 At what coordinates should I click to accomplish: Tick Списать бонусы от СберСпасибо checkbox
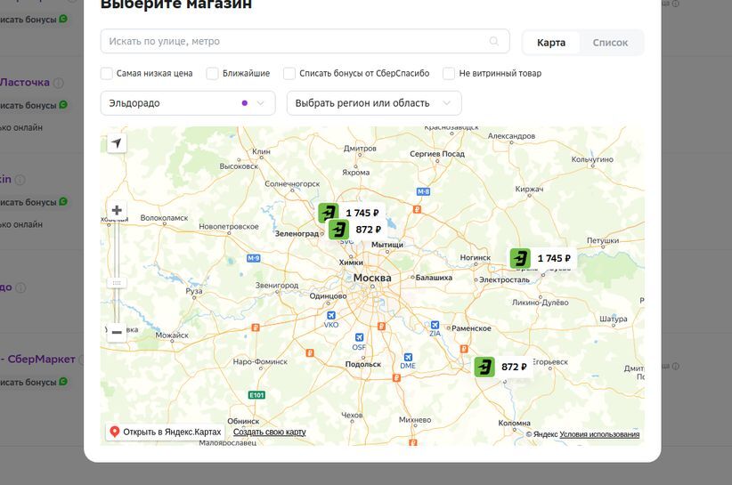click(289, 73)
